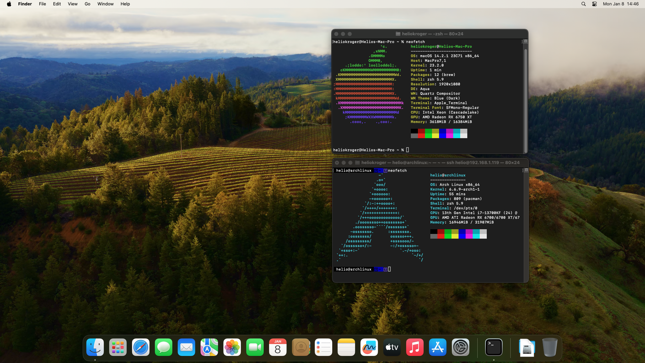This screenshot has height=363, width=645.
Task: Open Control Center in menu bar
Action: coord(594,4)
